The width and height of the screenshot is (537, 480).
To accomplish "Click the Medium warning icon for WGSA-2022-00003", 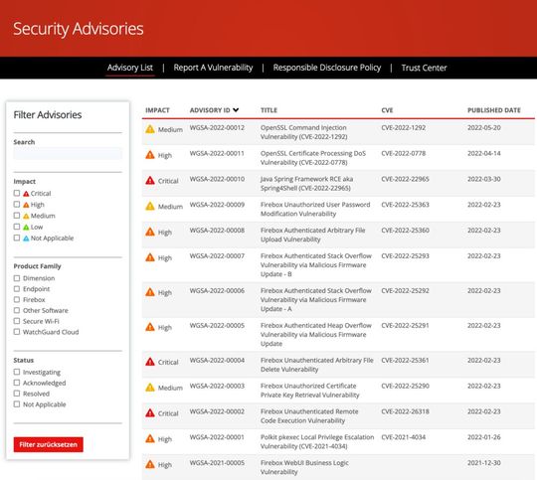I will (150, 388).
